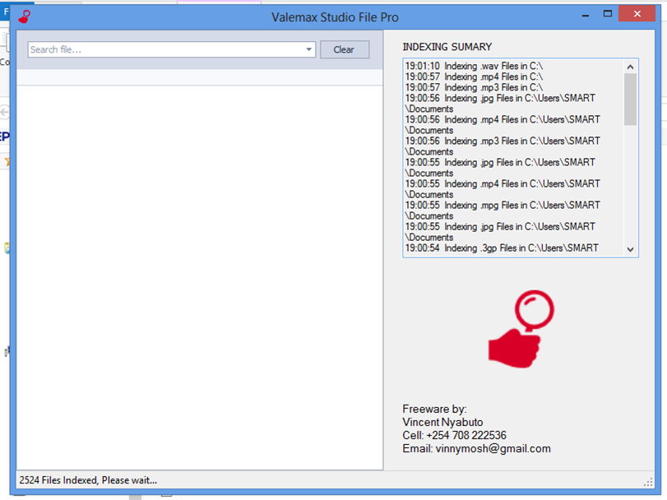Click the indexing log scrollbar thumb

pyautogui.click(x=631, y=100)
